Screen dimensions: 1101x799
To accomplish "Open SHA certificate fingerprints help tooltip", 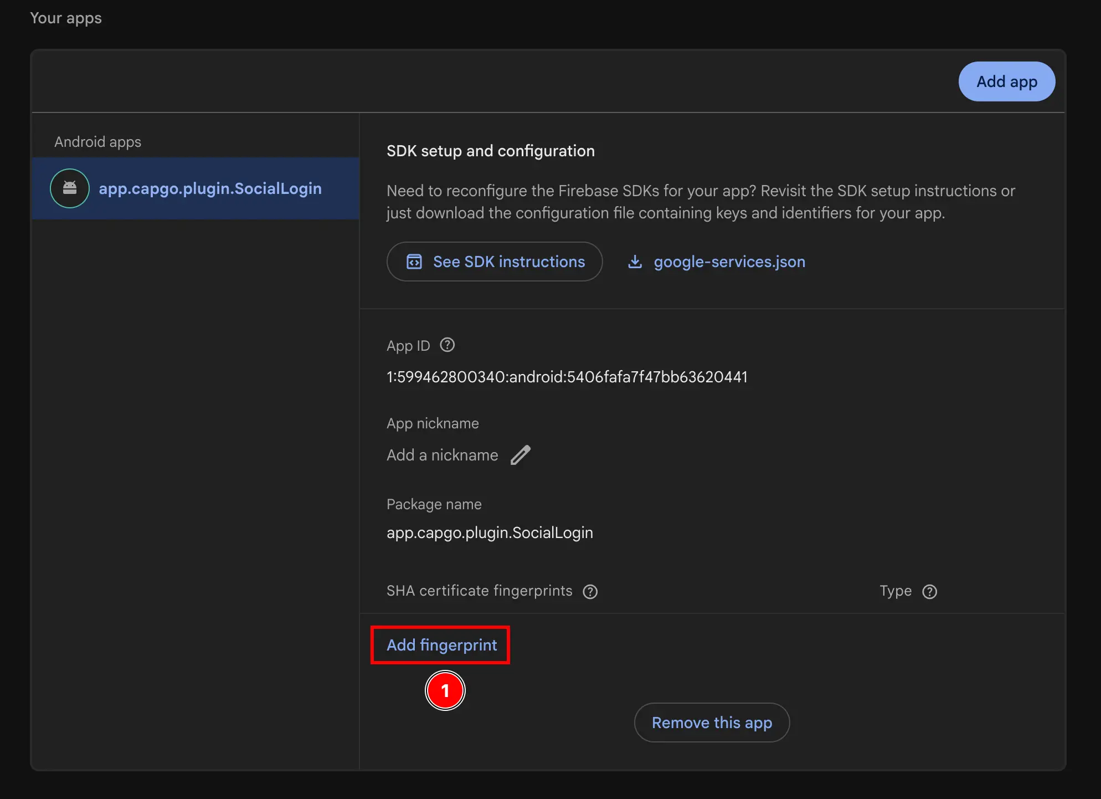I will (x=590, y=591).
